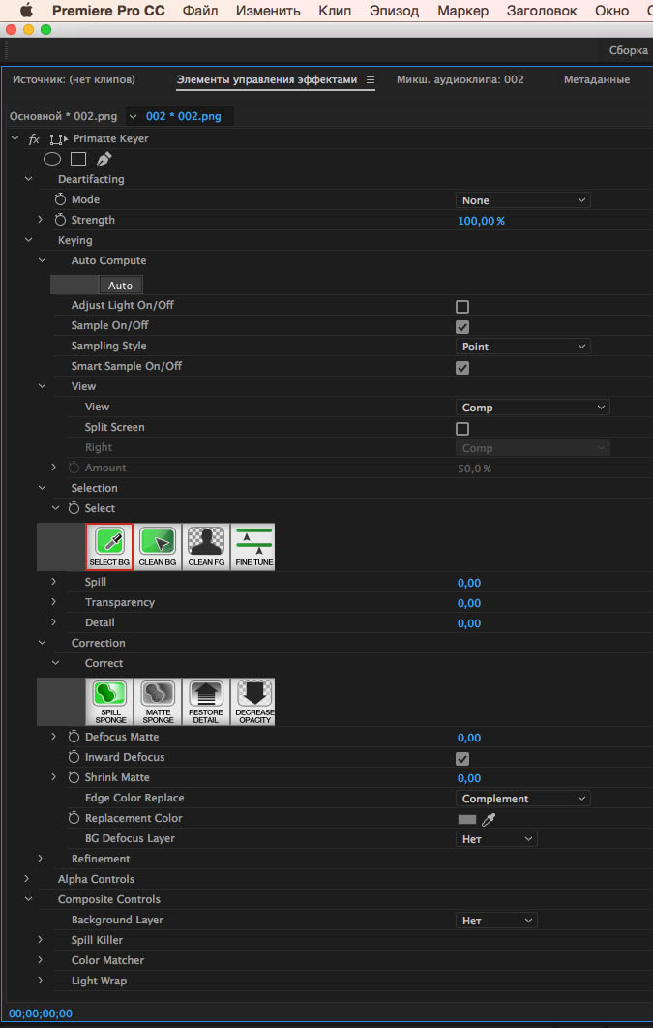Click the Auto compute button

click(x=121, y=286)
